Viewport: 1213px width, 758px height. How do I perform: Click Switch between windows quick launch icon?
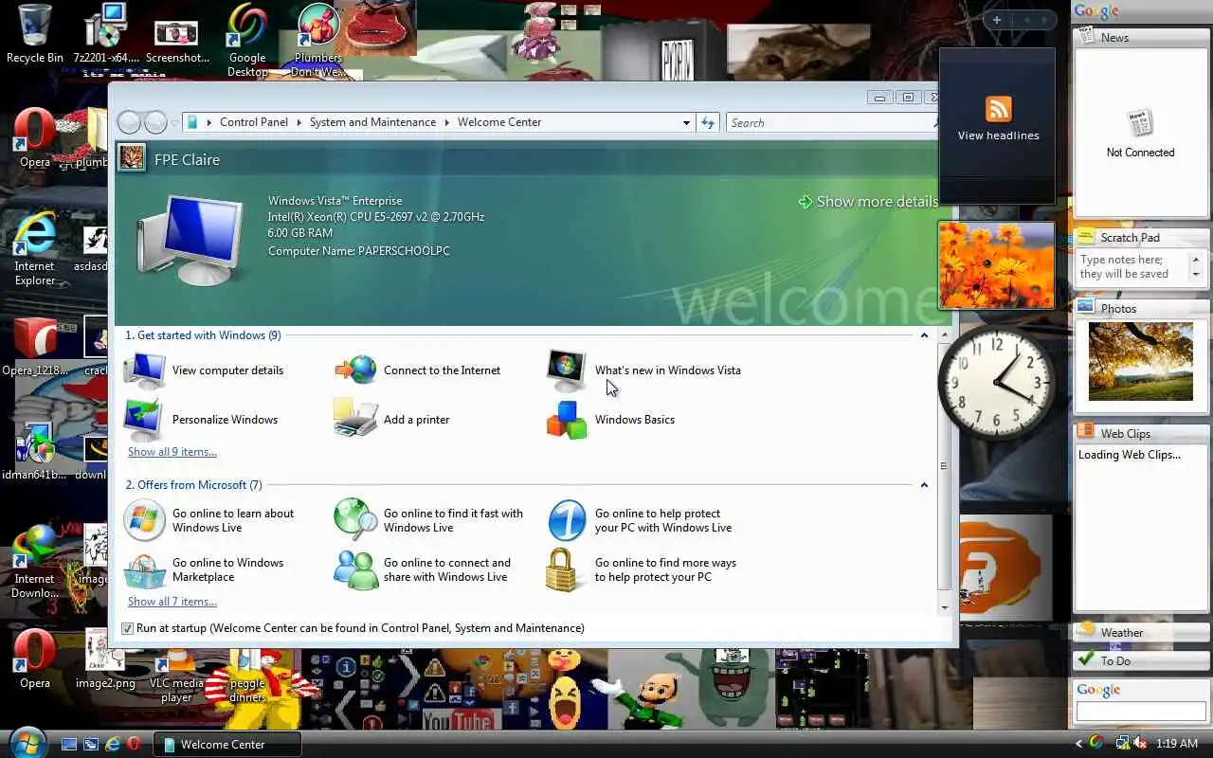coord(91,745)
